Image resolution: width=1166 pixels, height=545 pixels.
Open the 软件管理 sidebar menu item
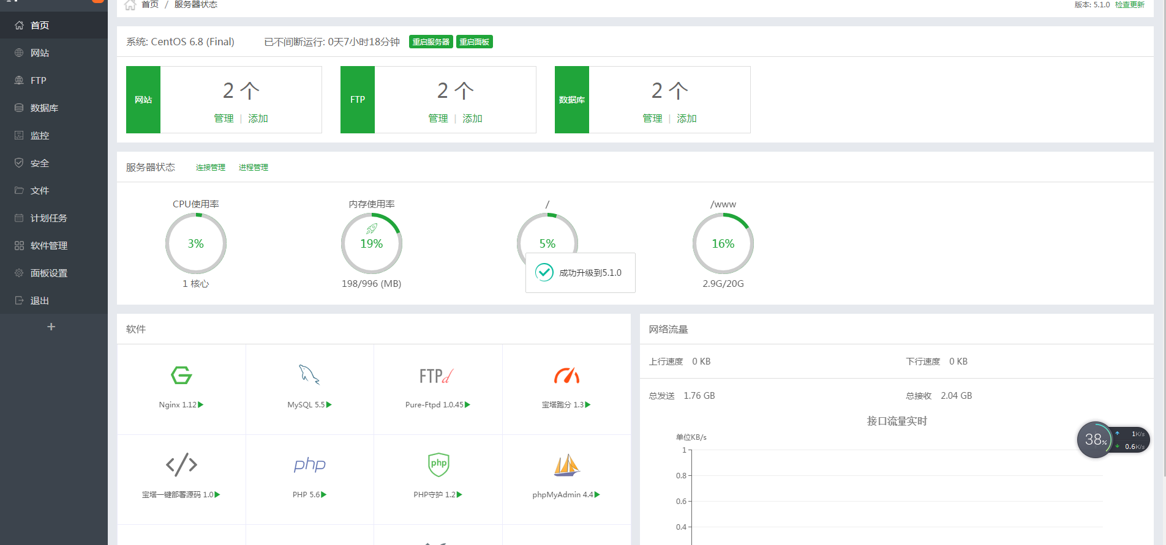[54, 245]
